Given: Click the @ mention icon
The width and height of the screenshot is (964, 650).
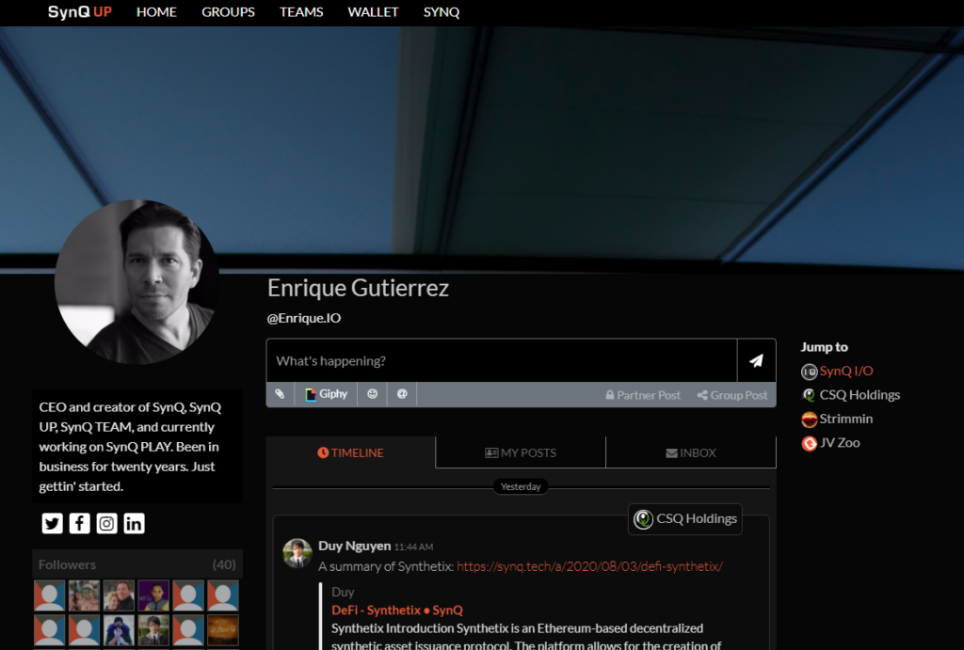Looking at the screenshot, I should pyautogui.click(x=402, y=395).
